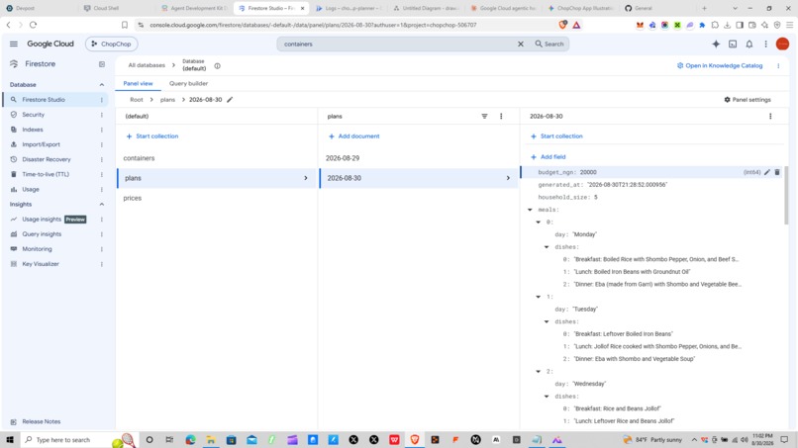This screenshot has width=798, height=448.
Task: Reload the browser page
Action: point(33,25)
